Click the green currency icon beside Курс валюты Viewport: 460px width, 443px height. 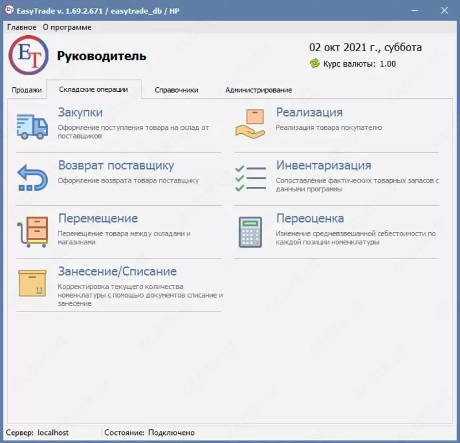(313, 64)
